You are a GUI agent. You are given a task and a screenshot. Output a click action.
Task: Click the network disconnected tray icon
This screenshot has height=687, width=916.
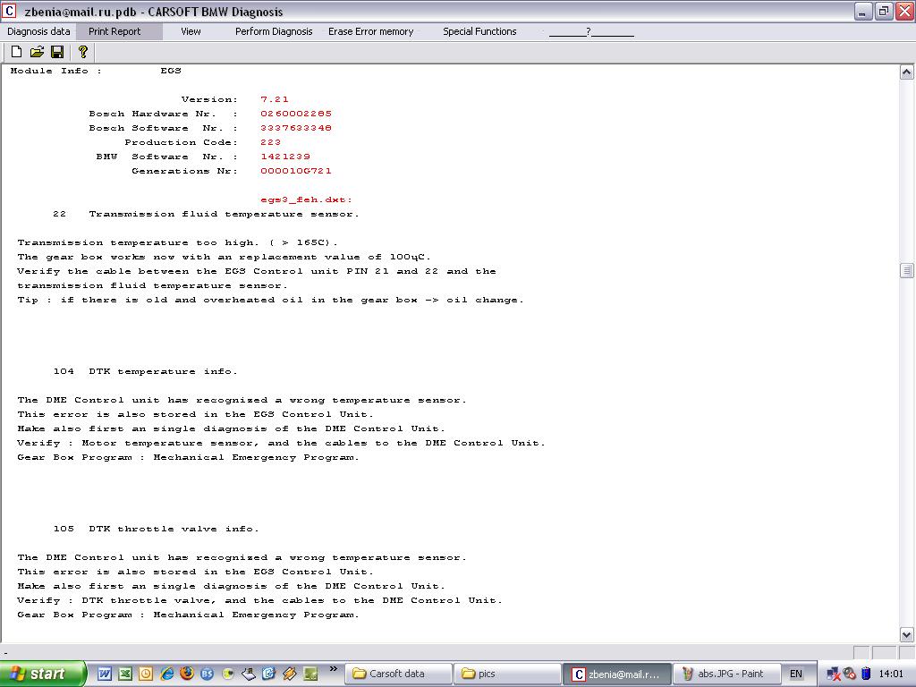834,674
